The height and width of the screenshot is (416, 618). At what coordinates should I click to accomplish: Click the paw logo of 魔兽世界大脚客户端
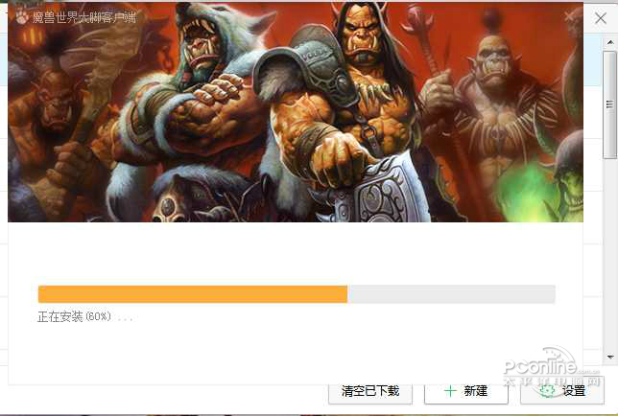pyautogui.click(x=22, y=16)
